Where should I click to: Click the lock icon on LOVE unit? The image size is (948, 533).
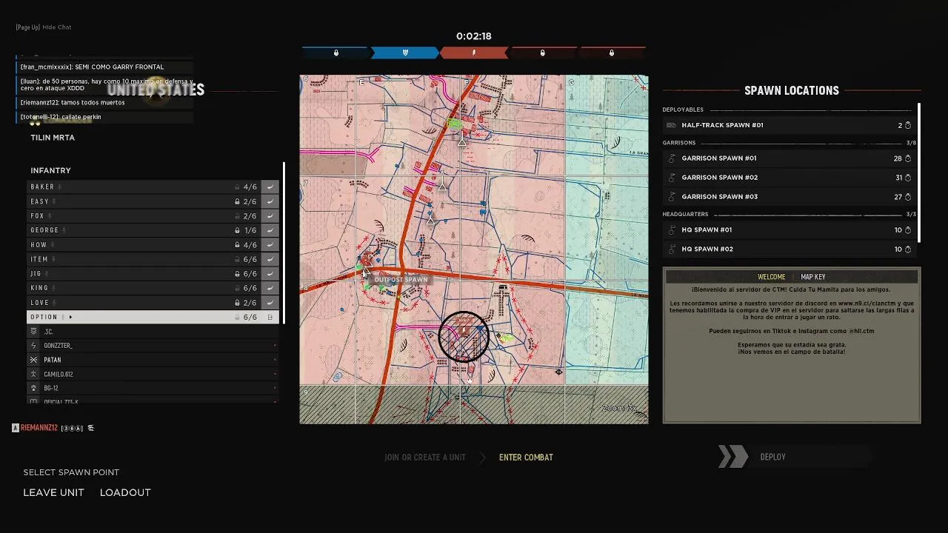tap(237, 303)
